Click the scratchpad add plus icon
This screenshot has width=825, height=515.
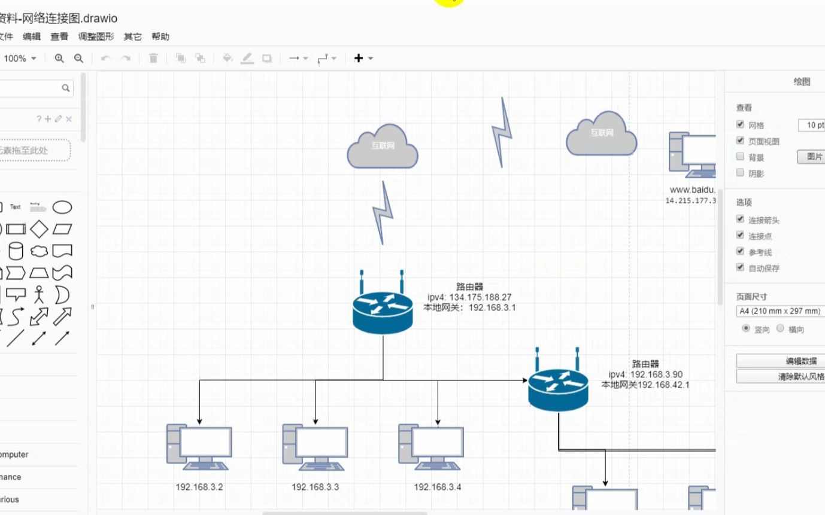tap(48, 119)
